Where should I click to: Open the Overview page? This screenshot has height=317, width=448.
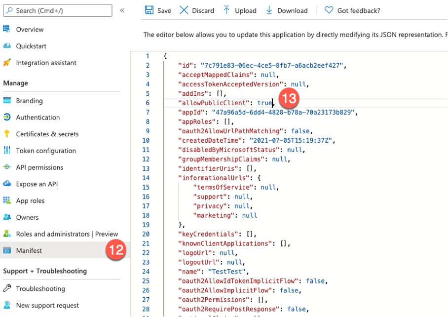pos(30,29)
